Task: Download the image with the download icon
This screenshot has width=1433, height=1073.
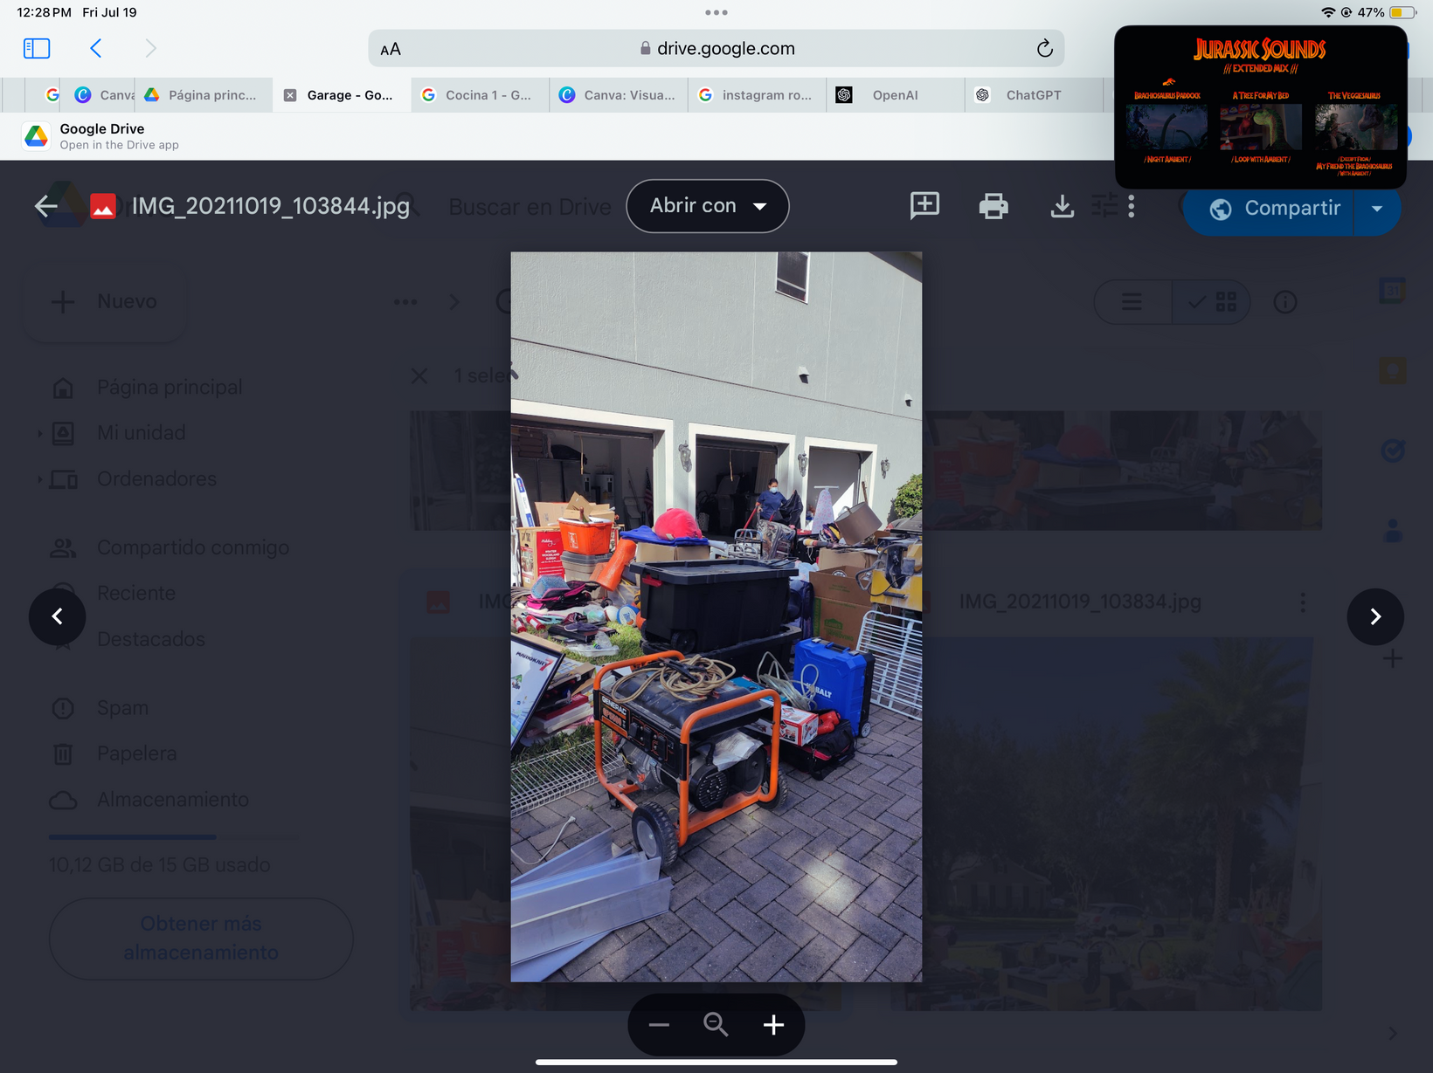Action: 1062,207
